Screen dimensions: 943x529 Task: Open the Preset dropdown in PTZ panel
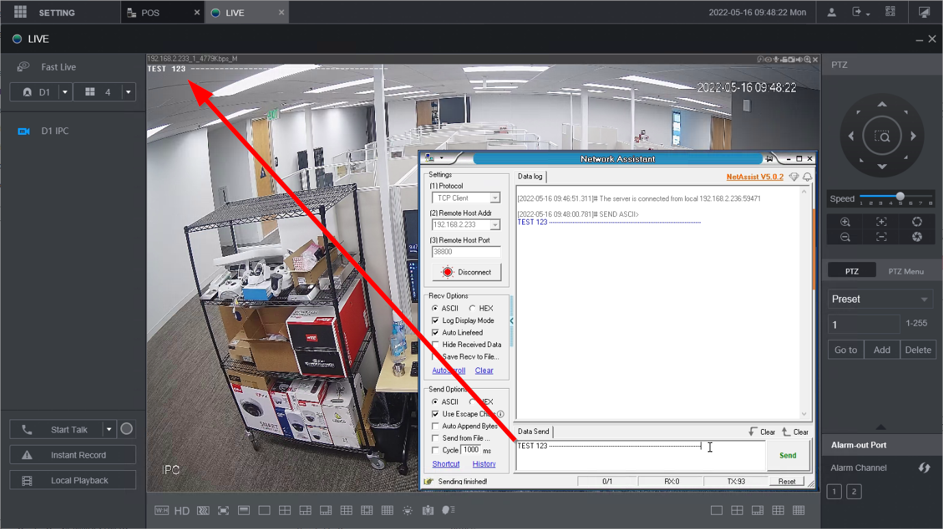tap(880, 299)
